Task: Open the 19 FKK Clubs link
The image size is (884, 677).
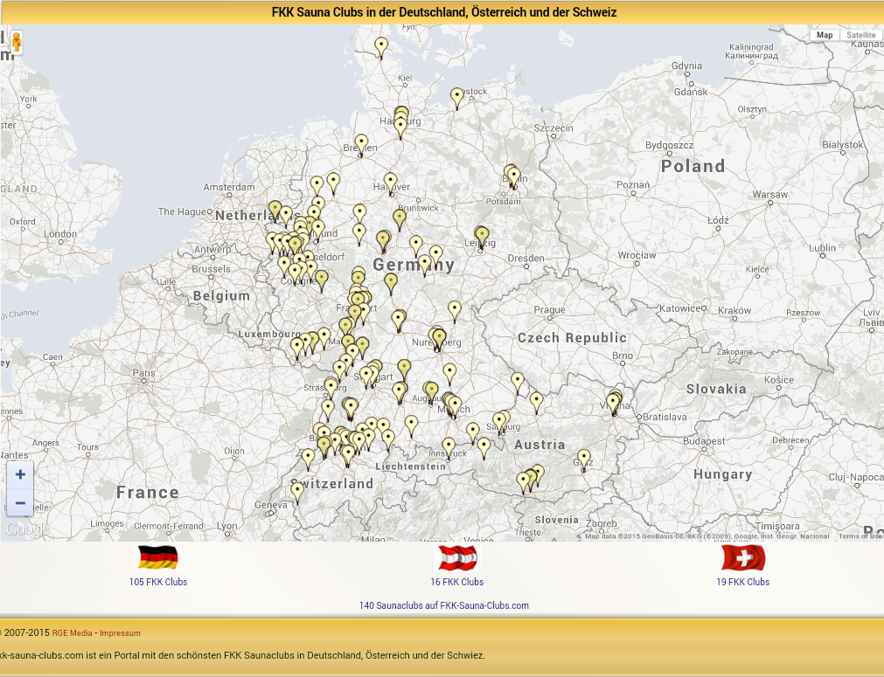Action: (x=742, y=582)
